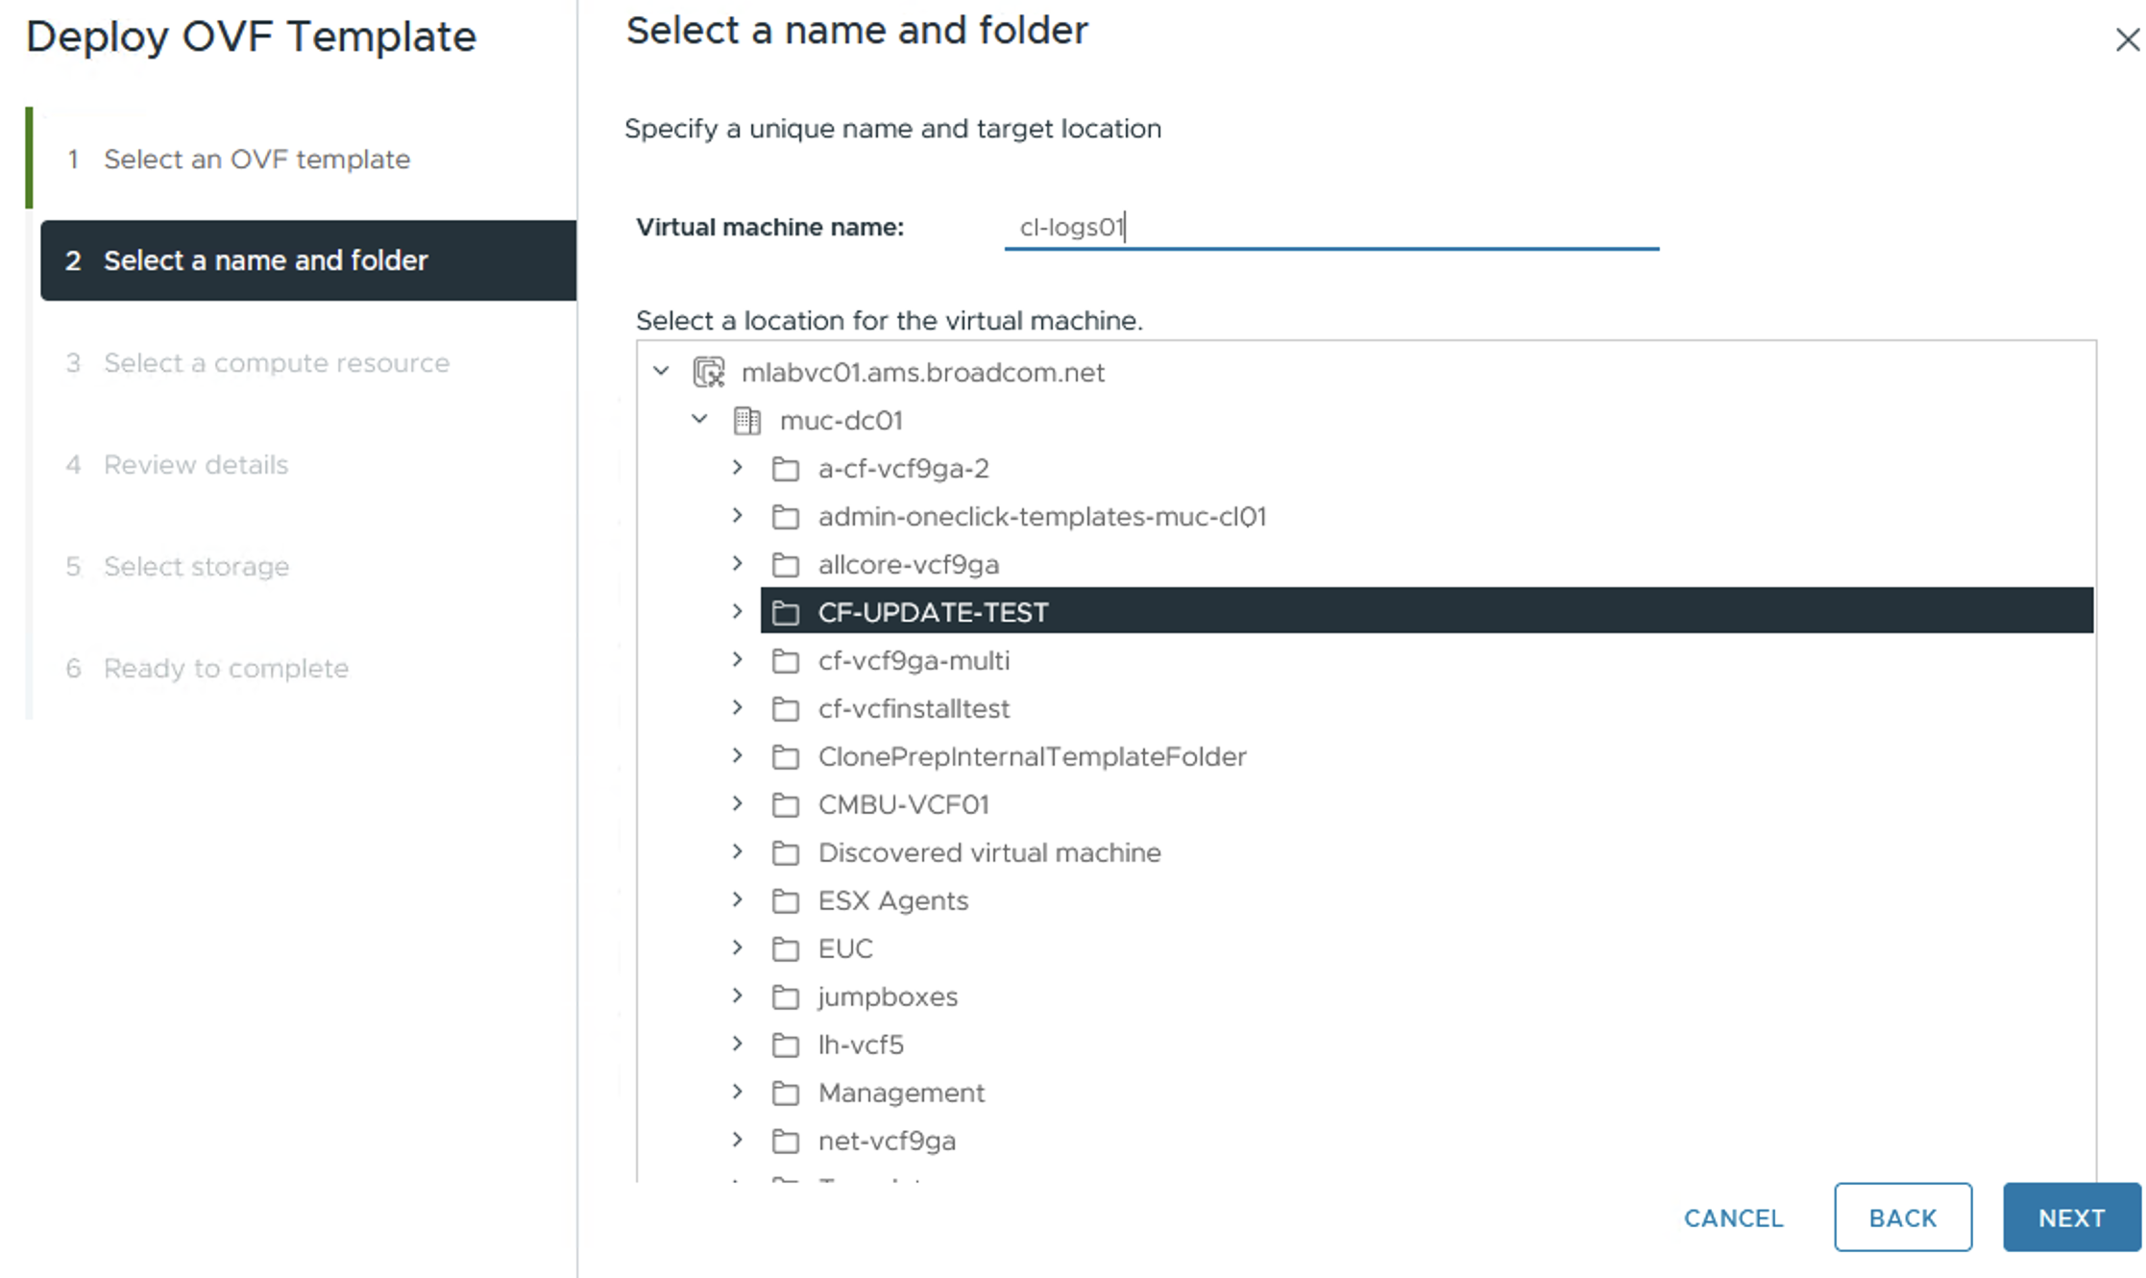The width and height of the screenshot is (2146, 1278).
Task: Click the ESX Agents folder icon
Action: (785, 900)
